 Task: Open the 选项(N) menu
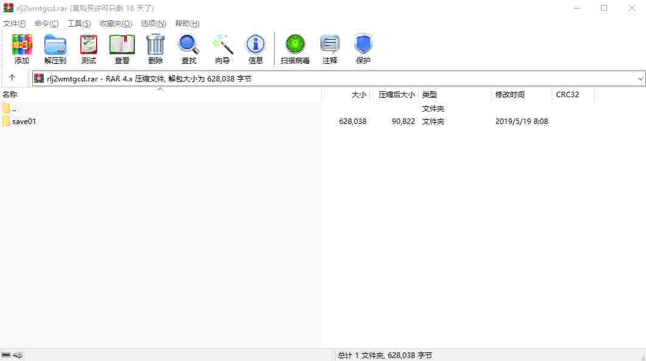point(153,24)
